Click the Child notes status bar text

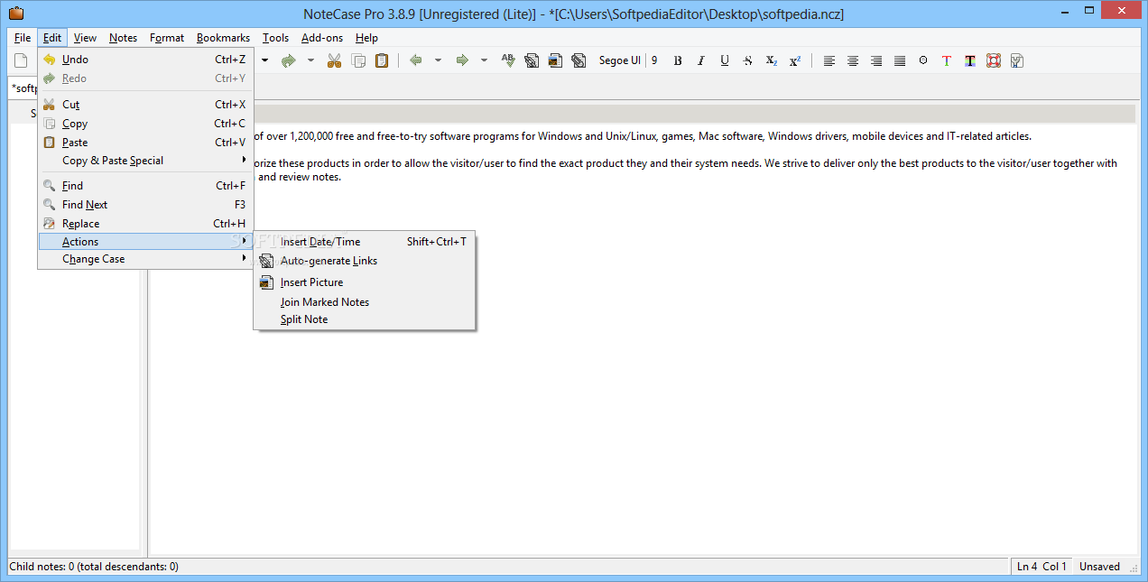coord(94,567)
